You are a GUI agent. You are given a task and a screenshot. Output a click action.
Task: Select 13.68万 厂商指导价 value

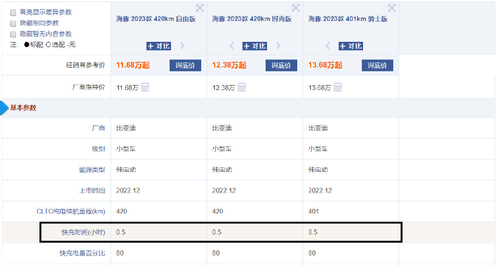[x=320, y=88]
